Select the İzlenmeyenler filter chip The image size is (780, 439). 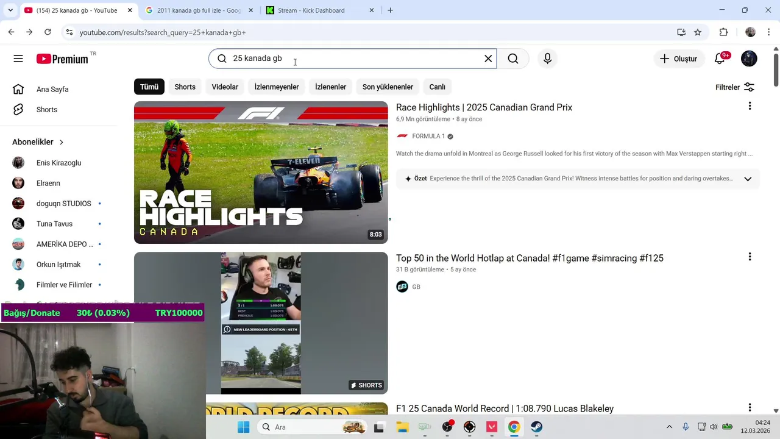click(x=277, y=87)
